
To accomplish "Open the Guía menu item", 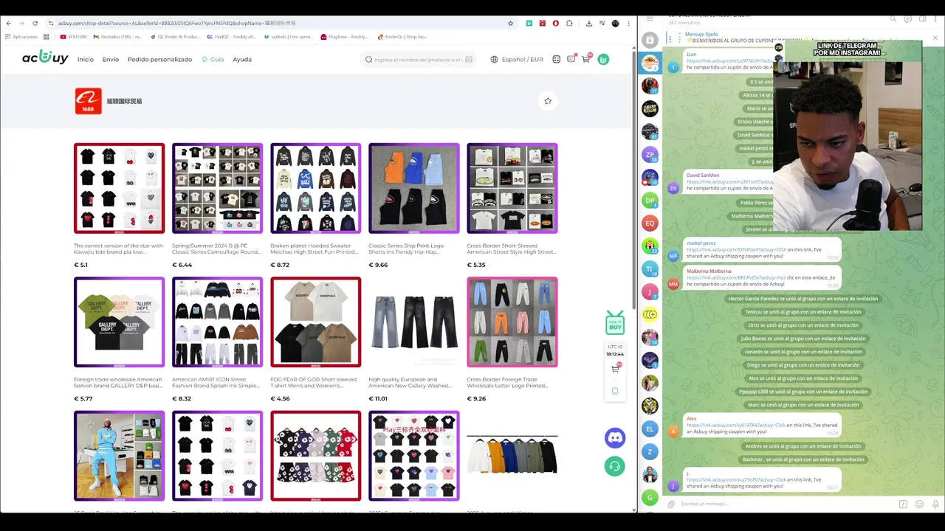I will click(213, 59).
